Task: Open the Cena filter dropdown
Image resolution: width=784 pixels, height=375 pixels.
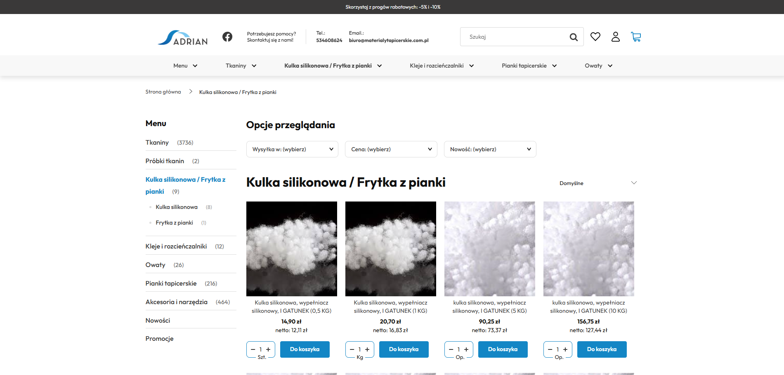Action: [391, 149]
